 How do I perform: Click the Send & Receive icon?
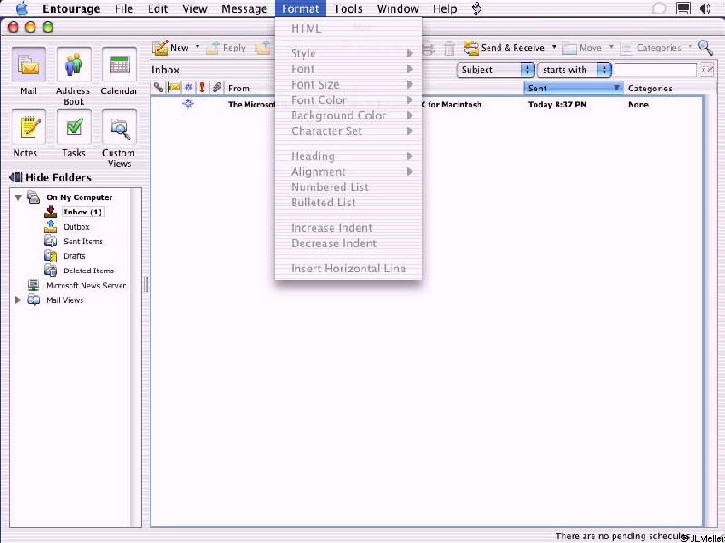tap(471, 48)
